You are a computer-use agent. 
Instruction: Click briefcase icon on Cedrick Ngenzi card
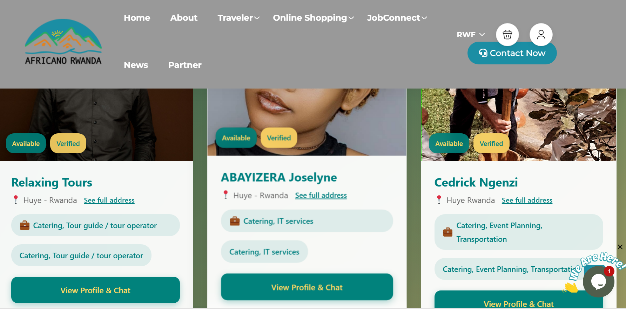coord(448,232)
